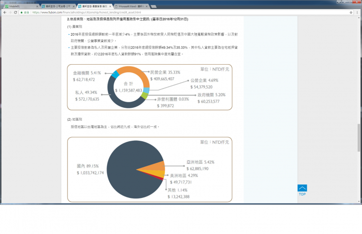Click the value '$ 62,718,472'
This screenshot has height=234, width=362.
pos(84,80)
